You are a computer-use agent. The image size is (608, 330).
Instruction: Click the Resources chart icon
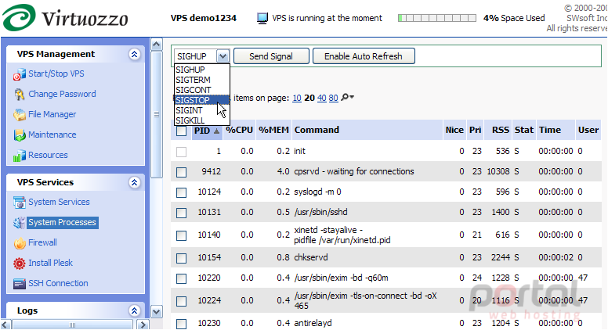(x=20, y=156)
